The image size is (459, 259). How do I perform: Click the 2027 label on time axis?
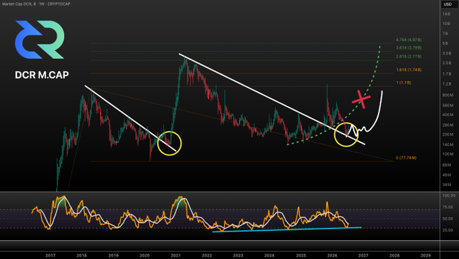[x=363, y=256]
